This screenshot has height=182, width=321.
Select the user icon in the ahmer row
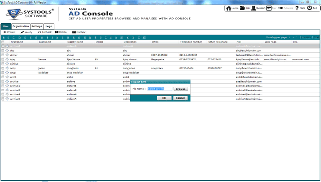pos(7,55)
